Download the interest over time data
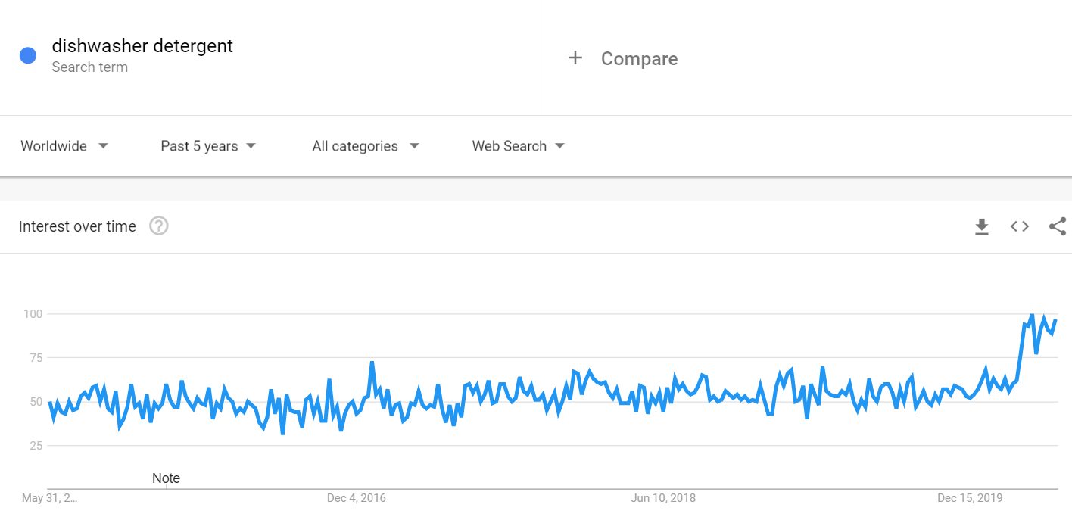1072x523 pixels. pyautogui.click(x=982, y=226)
